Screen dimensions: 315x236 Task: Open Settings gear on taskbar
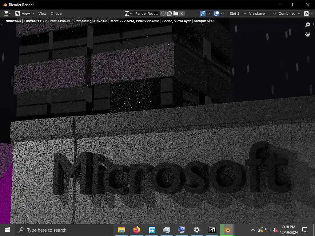tap(197, 230)
